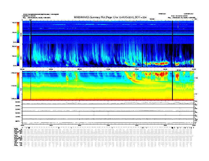Viewport: 209px width, 161px height.
Task: Click the 20.00 color scale label
Action: 15,32
